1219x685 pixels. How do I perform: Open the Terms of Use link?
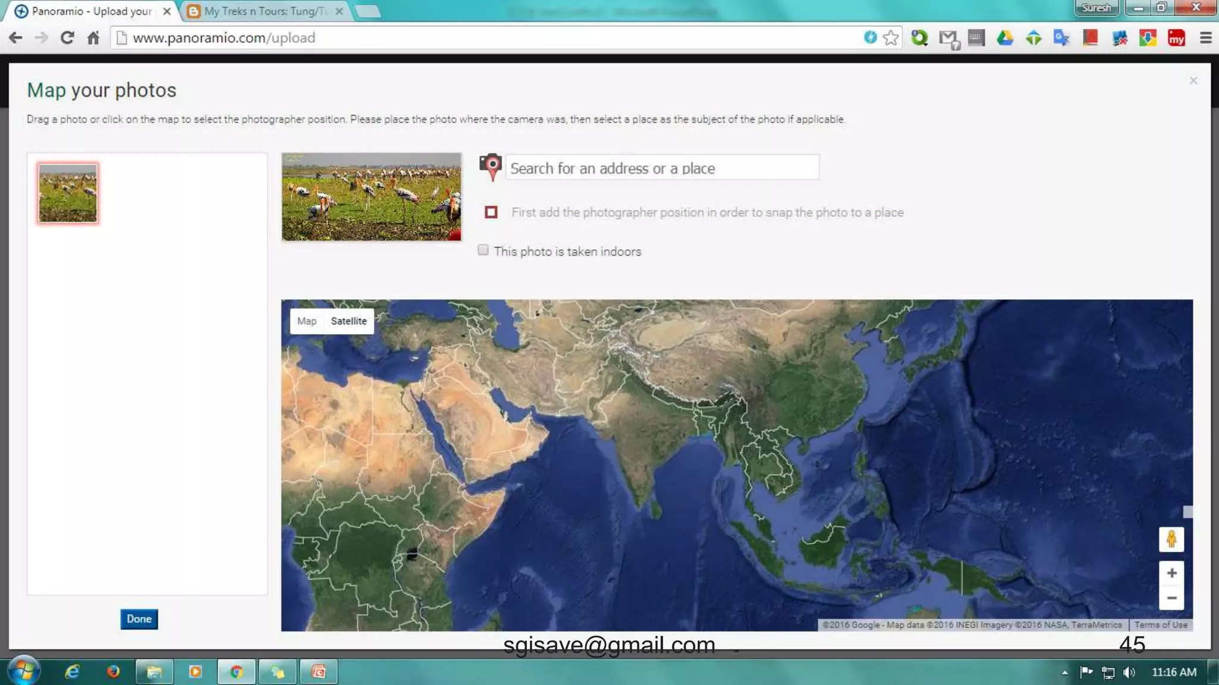pyautogui.click(x=1160, y=625)
